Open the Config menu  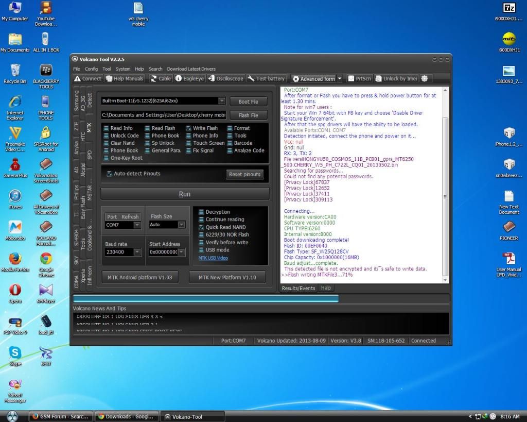pyautogui.click(x=91, y=69)
